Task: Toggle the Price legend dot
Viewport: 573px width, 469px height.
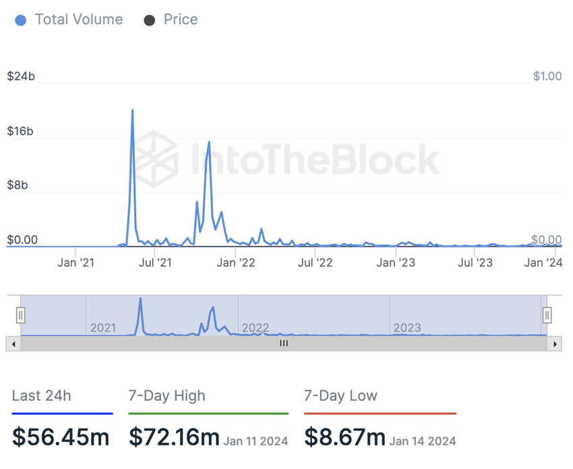Action: 150,20
